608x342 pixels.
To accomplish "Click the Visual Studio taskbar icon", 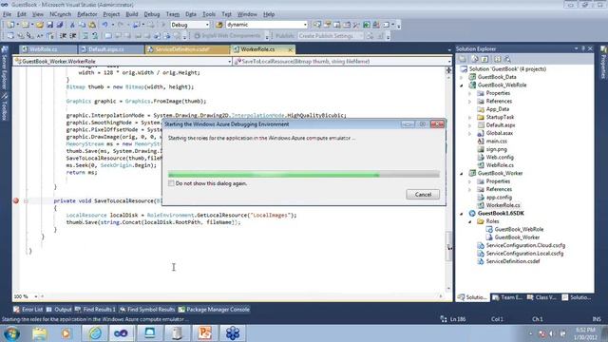I will (121, 333).
